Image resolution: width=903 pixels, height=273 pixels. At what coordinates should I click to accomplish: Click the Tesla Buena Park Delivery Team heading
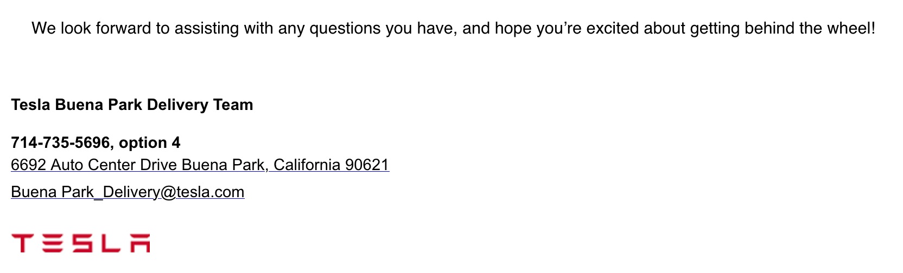tap(132, 105)
